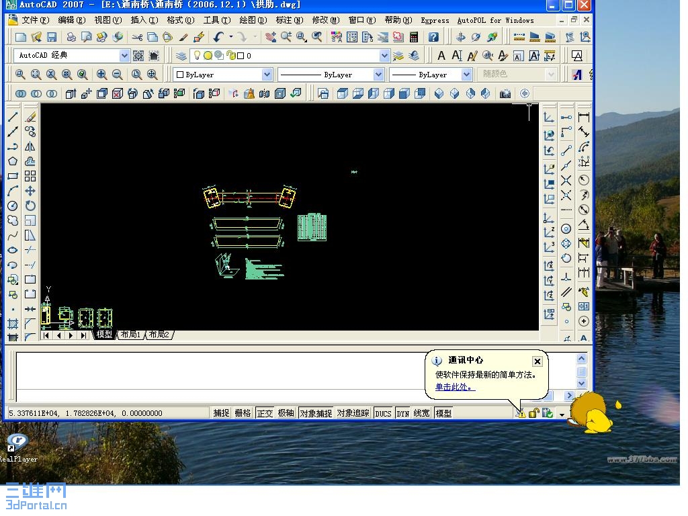Screen dimensions: 688x516
Task: Toggle 对象追踪 object snap tracking
Action: [353, 413]
